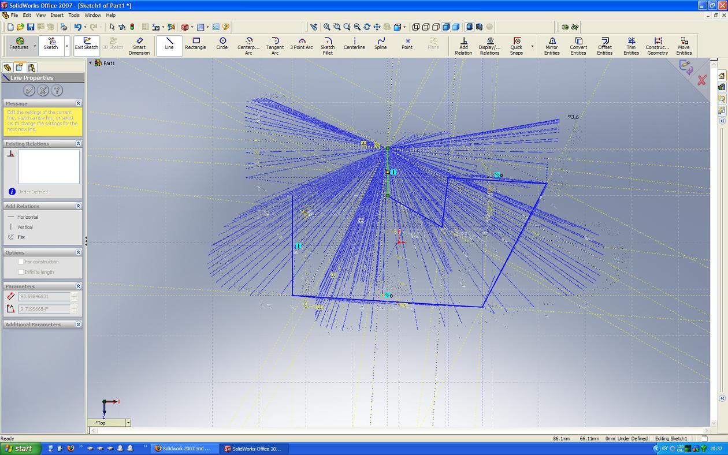Open the Tools menu

(x=74, y=15)
